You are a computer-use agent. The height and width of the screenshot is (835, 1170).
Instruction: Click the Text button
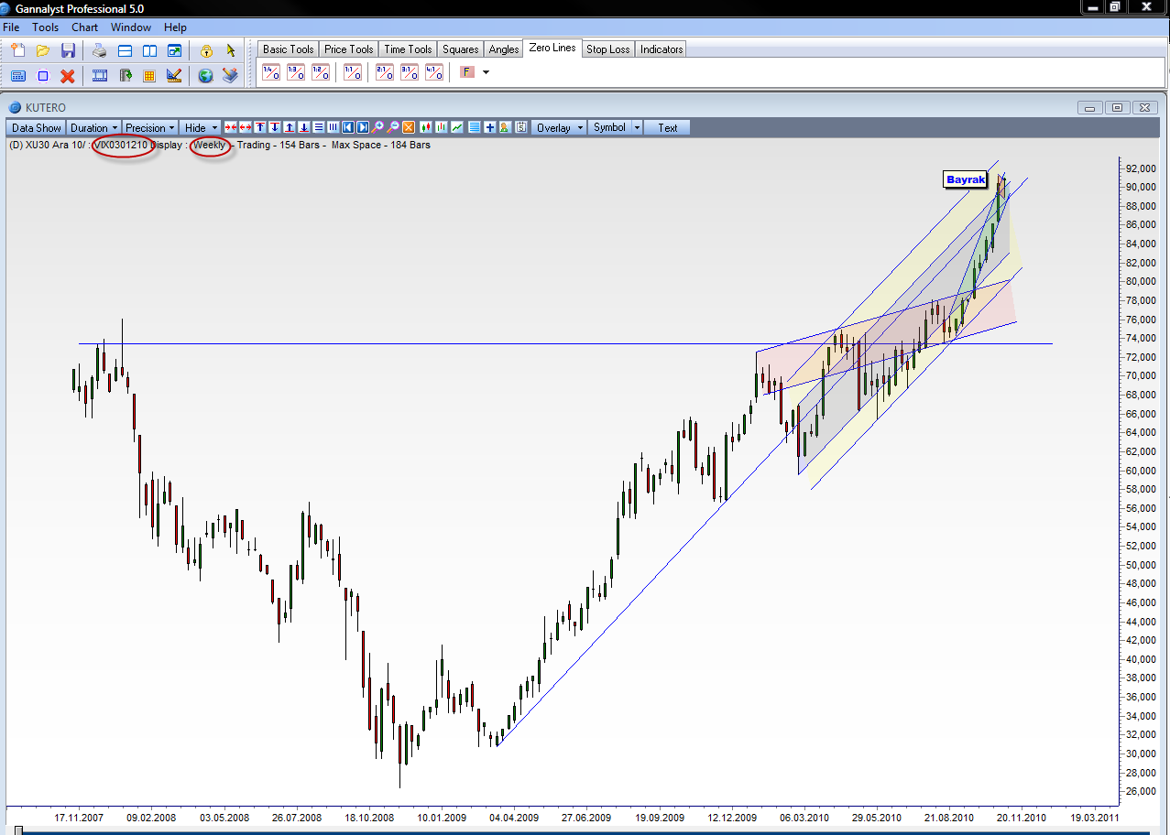tap(668, 128)
